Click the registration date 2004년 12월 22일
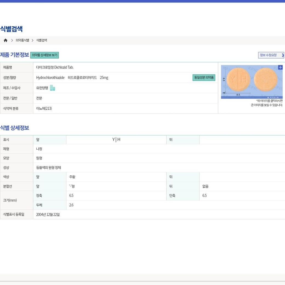 (48, 215)
